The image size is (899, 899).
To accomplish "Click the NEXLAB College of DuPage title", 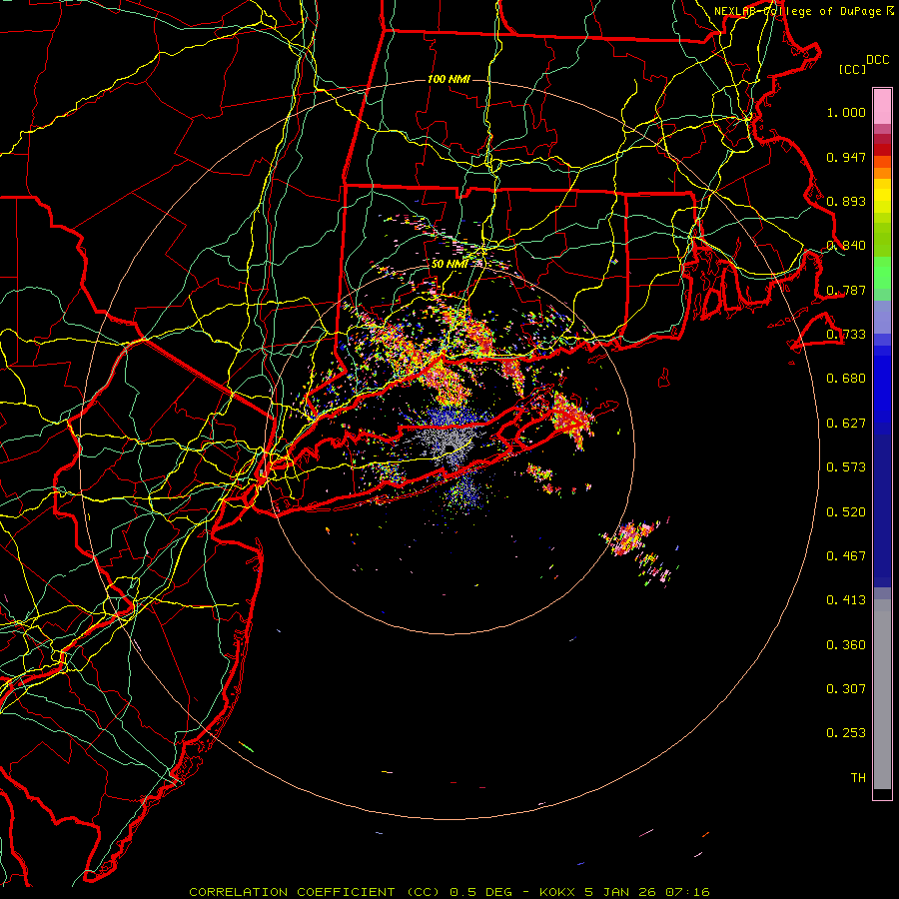I will pos(804,11).
